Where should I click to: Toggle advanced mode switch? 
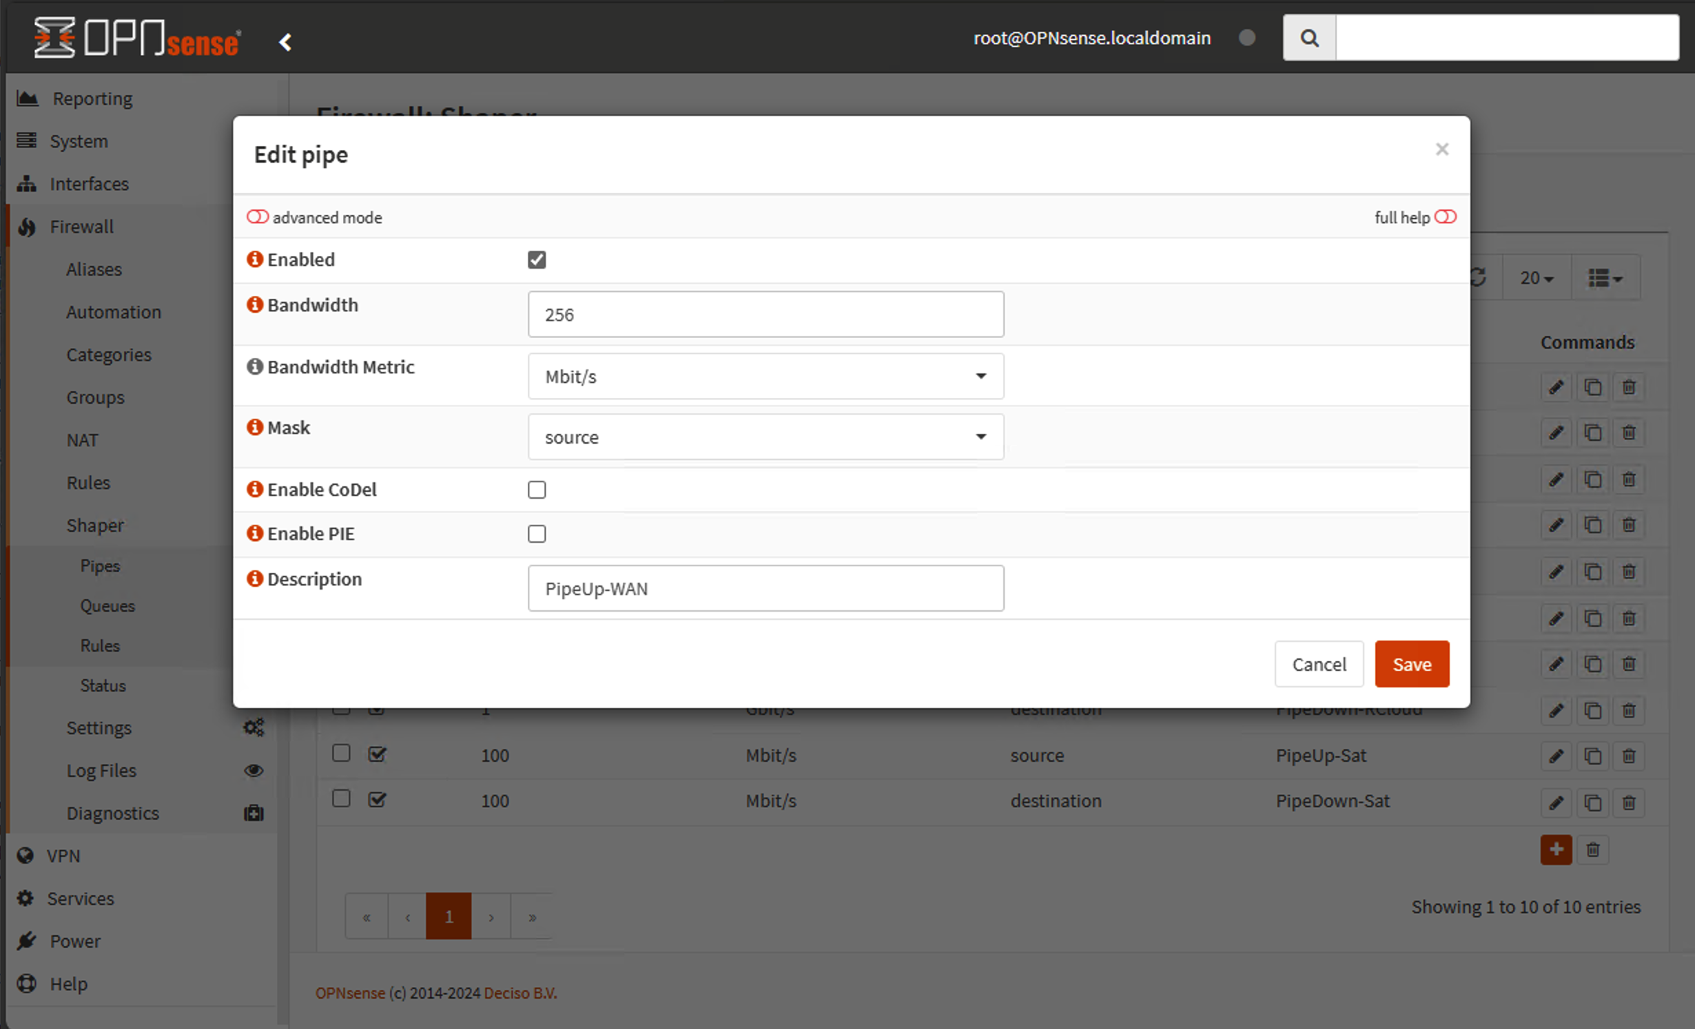pyautogui.click(x=258, y=217)
